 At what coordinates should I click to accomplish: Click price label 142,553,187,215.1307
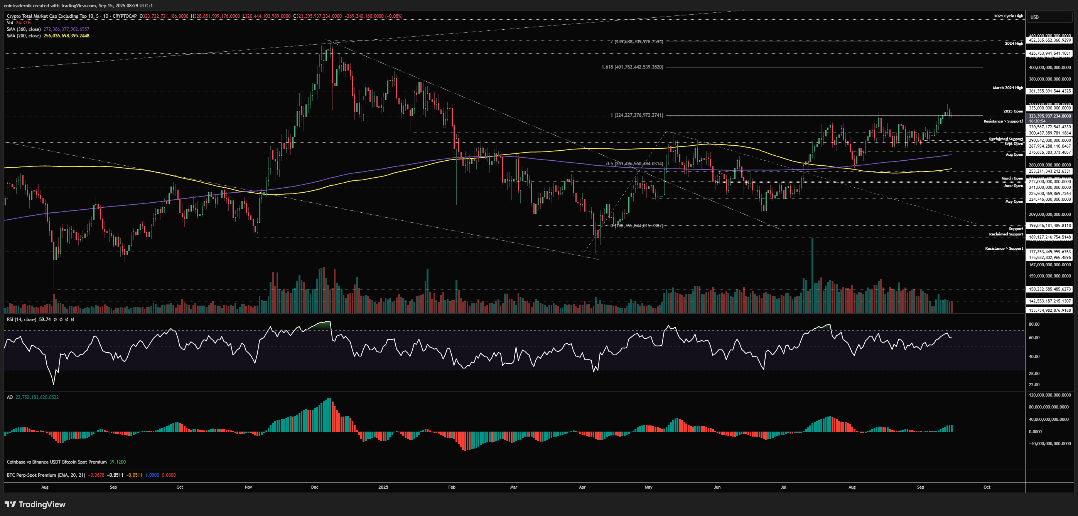(1050, 301)
